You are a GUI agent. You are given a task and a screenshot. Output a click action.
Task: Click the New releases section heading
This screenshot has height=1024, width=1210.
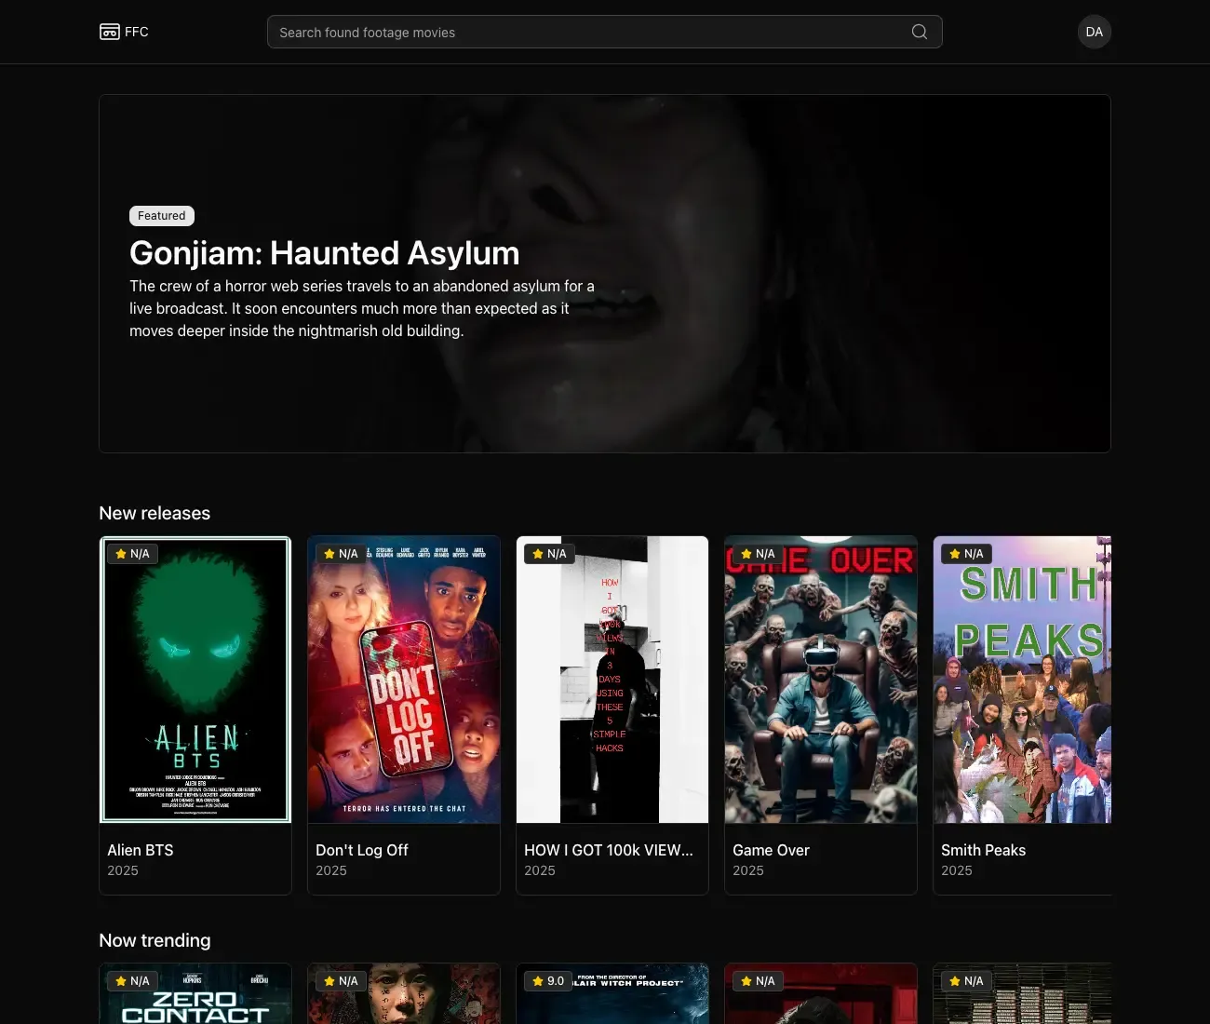pos(155,513)
